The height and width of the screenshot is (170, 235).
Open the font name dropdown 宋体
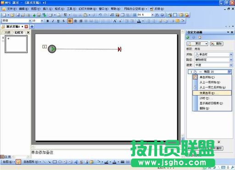30,21
